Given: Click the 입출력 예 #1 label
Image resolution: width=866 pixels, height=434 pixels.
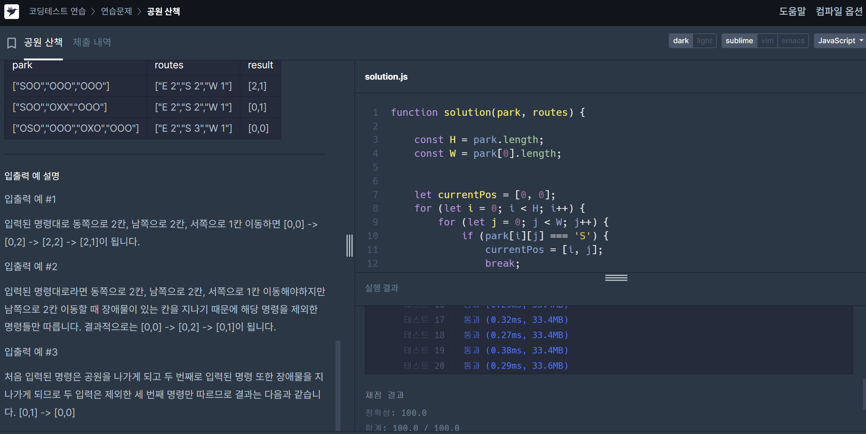Looking at the screenshot, I should point(30,199).
